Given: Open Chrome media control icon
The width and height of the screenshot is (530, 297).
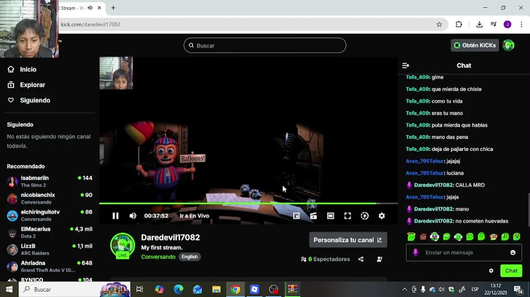Looking at the screenshot, I should coord(494,24).
